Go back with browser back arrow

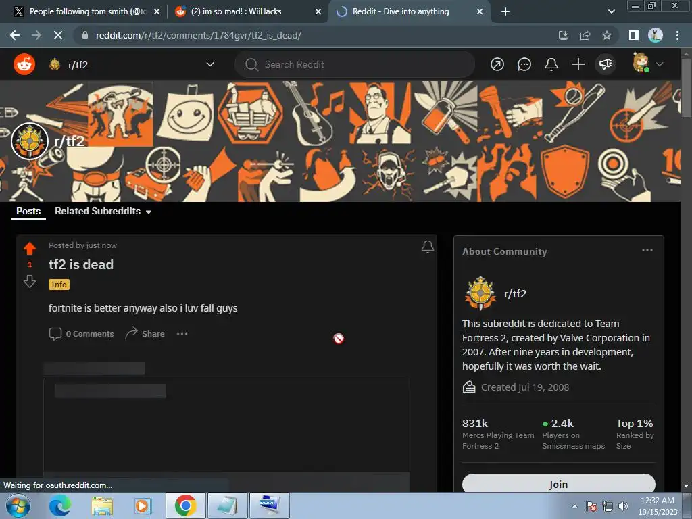[x=15, y=35]
